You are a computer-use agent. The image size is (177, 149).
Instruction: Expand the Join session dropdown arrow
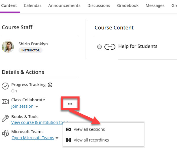pyautogui.click(x=36, y=107)
